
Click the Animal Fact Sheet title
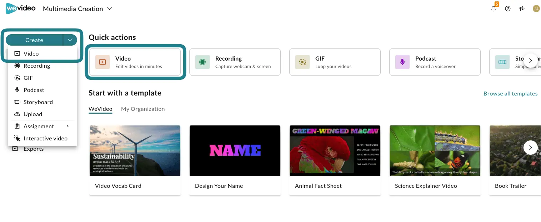(x=318, y=186)
